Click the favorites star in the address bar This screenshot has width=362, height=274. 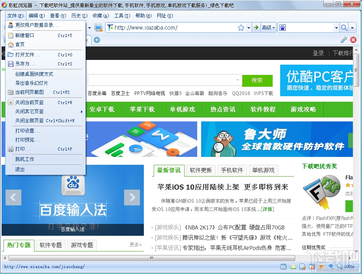(241, 27)
